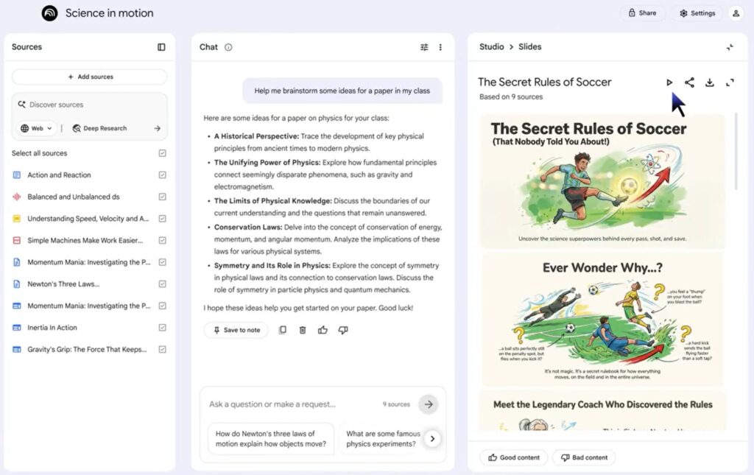Copy the chat response
The width and height of the screenshot is (754, 475).
pos(283,330)
